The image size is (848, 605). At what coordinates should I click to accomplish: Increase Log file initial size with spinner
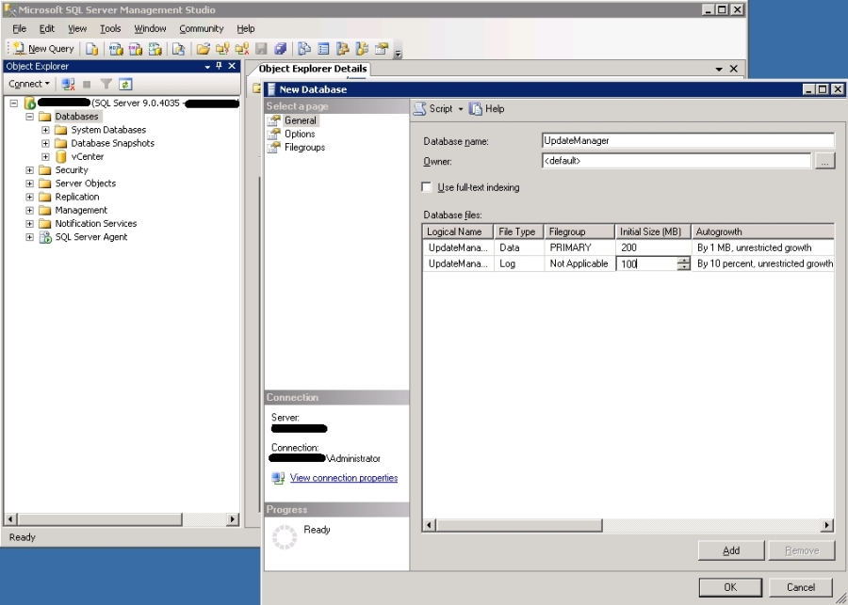tap(684, 261)
